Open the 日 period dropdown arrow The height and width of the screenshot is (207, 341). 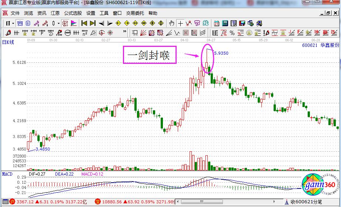(x=13, y=23)
